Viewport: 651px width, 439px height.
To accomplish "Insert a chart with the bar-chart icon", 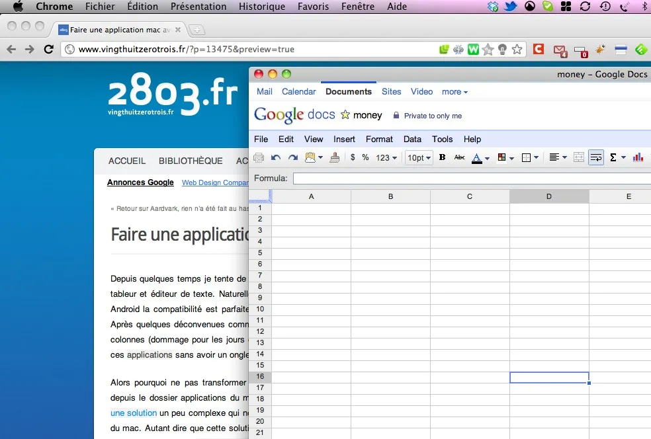I will [x=638, y=157].
